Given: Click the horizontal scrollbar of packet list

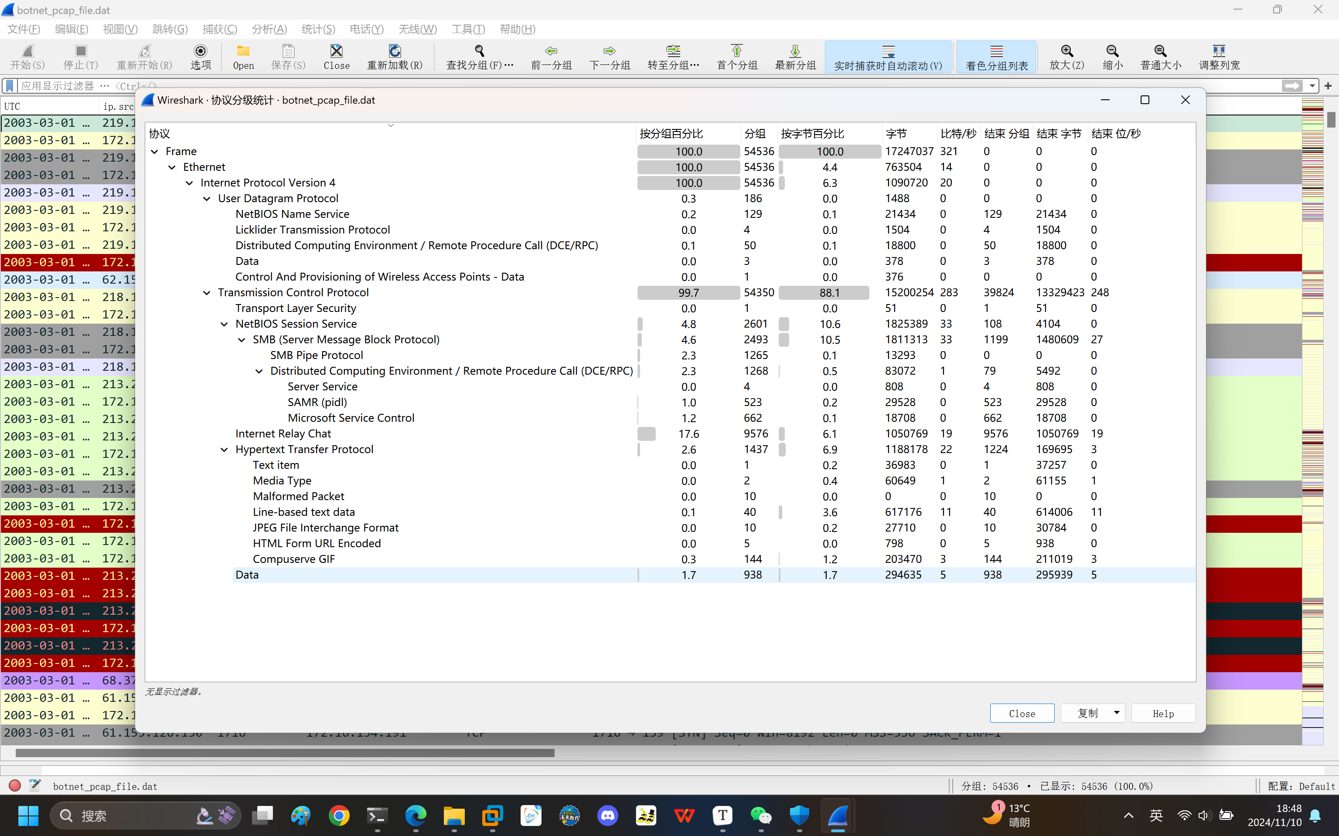Looking at the screenshot, I should [285, 753].
